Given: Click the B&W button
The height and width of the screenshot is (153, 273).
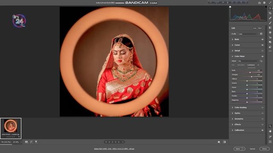Looking at the screenshot, I should [x=260, y=28].
